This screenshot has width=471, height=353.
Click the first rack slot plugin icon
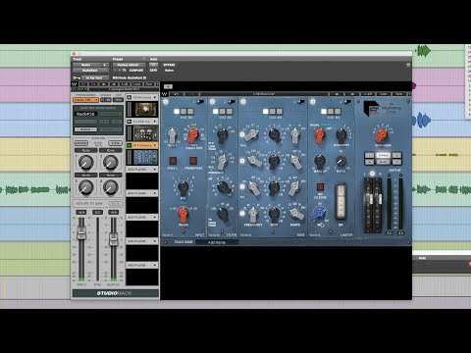[130, 97]
